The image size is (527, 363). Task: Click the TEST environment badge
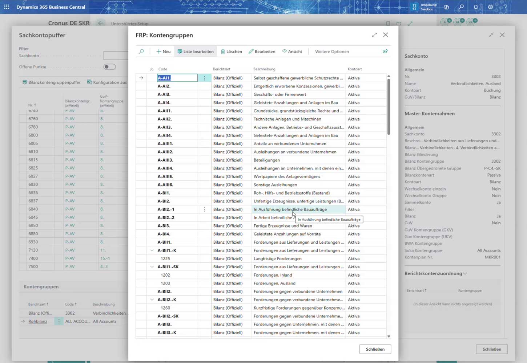(x=415, y=7)
